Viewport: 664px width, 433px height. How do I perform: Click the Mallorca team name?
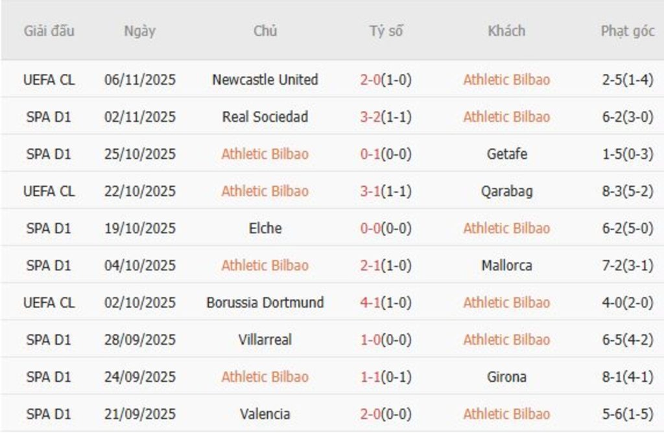point(506,265)
